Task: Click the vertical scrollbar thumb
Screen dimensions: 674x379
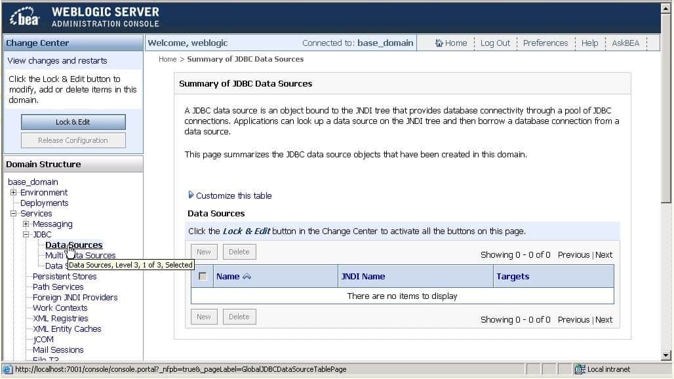Action: pyautogui.click(x=666, y=108)
